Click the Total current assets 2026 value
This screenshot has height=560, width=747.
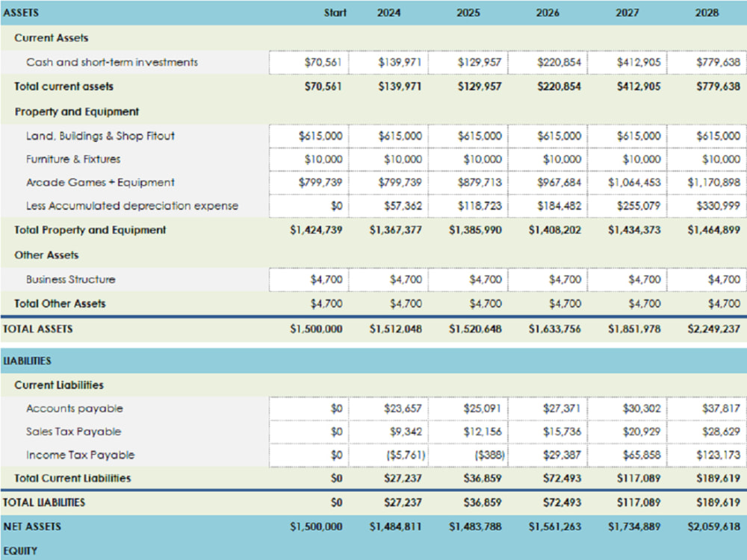click(x=559, y=87)
